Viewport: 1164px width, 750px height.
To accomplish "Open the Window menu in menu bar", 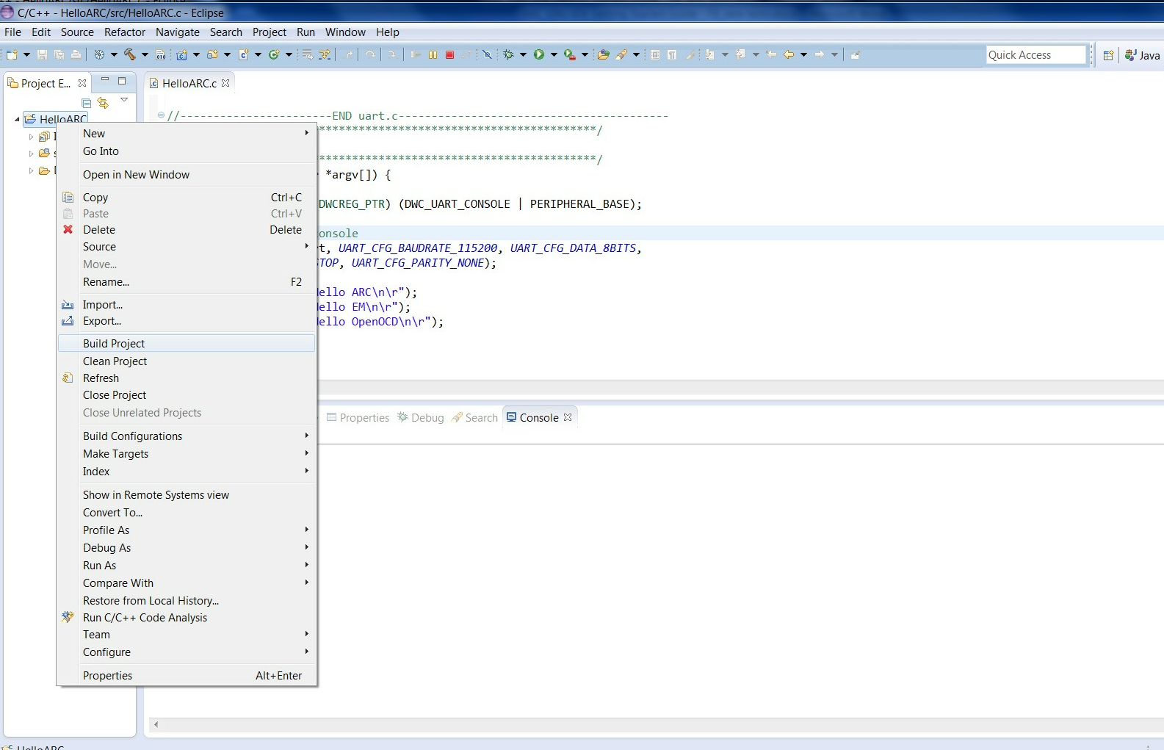I will [x=345, y=32].
